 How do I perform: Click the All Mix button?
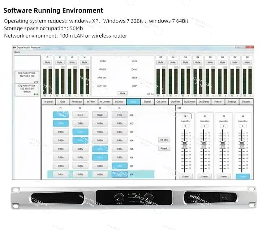tap(164, 140)
